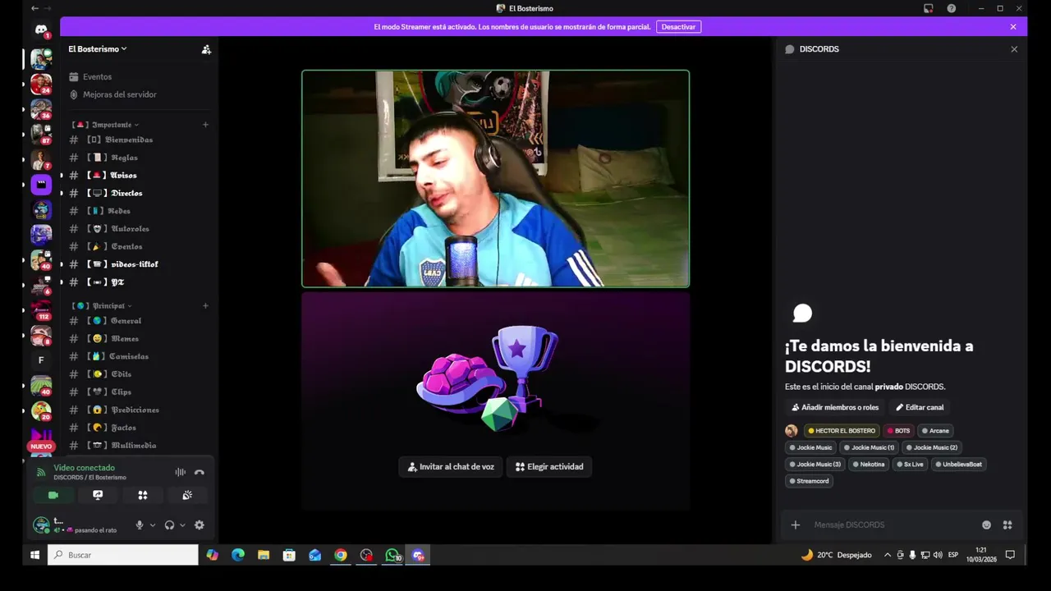Mute the microphone
Viewport: 1051px width, 591px height.
click(140, 525)
